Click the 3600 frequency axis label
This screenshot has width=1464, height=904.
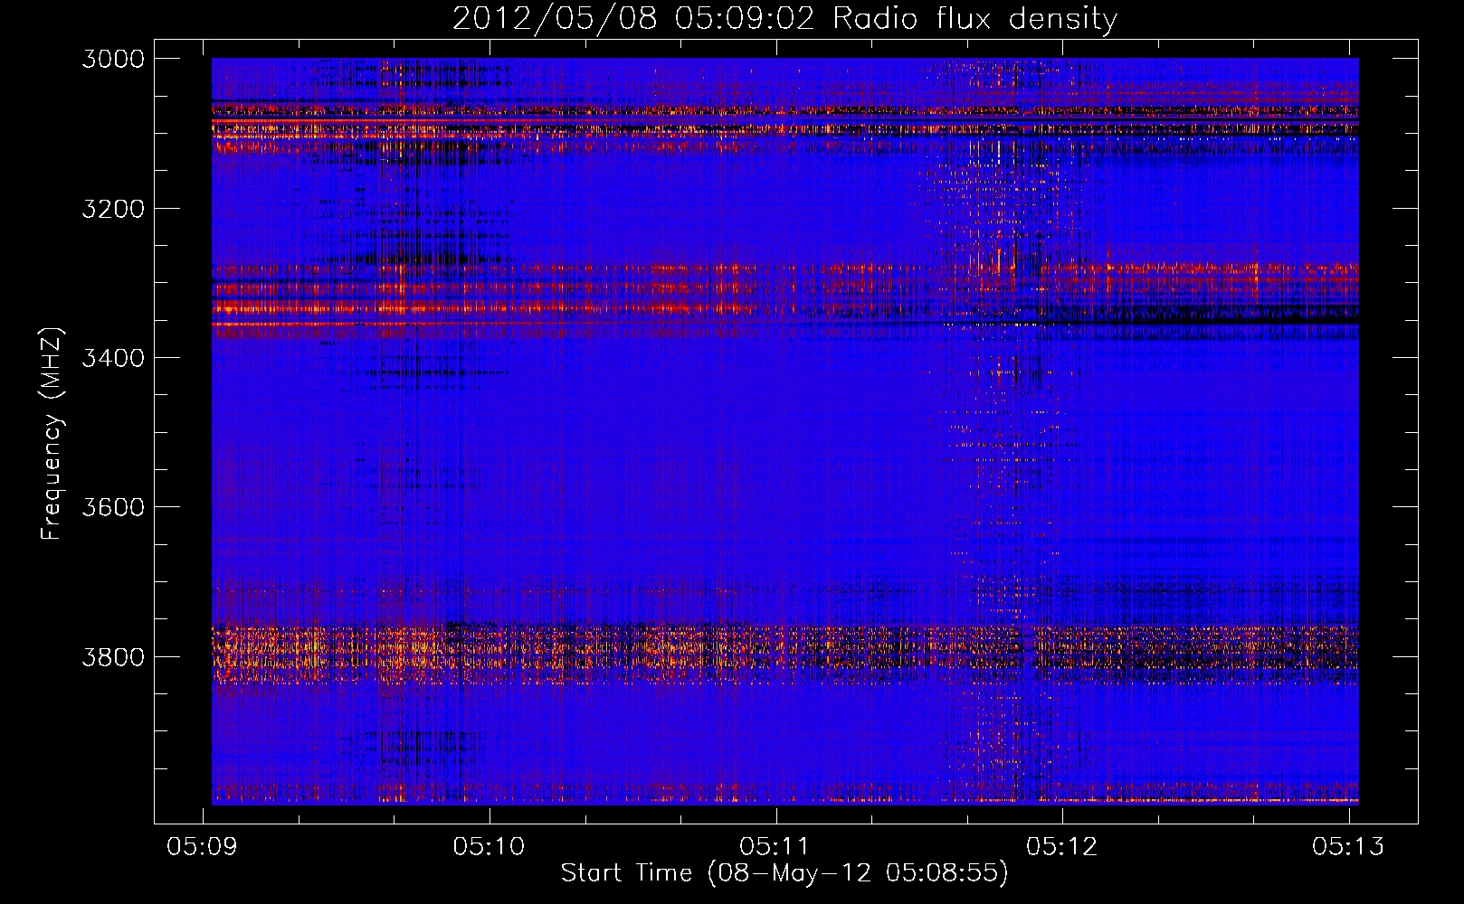click(x=113, y=507)
